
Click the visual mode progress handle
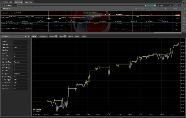[136, 9]
